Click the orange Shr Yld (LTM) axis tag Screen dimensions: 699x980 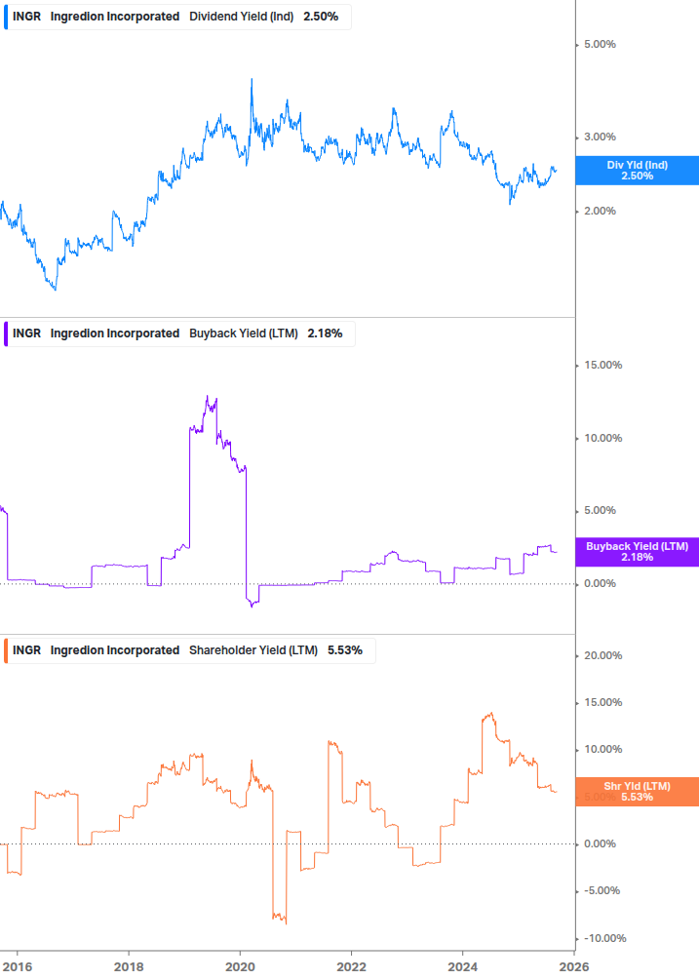(637, 791)
